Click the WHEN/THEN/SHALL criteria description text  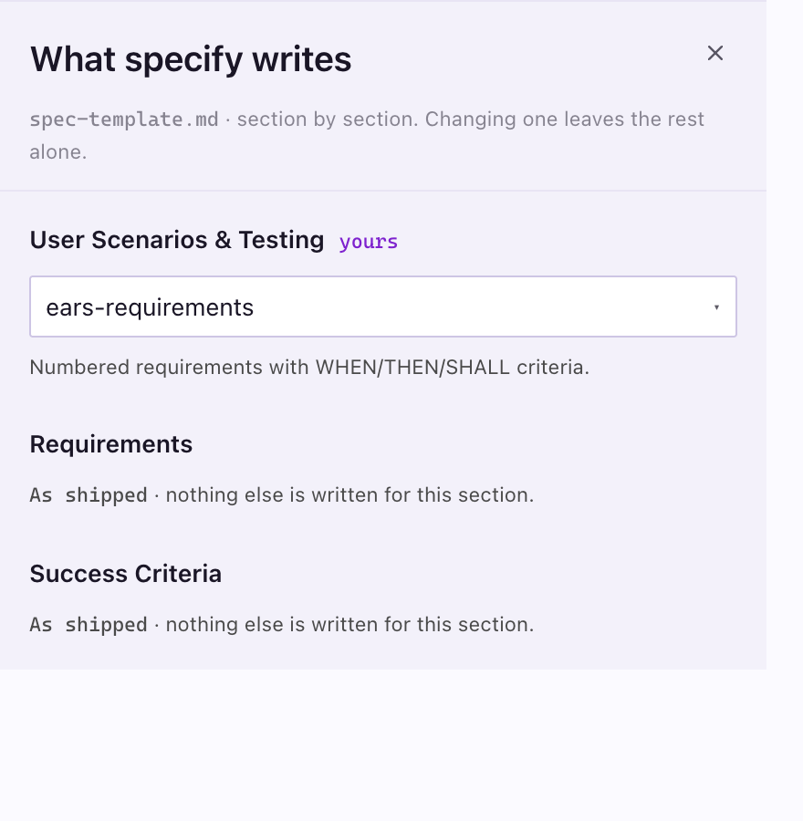pos(309,367)
